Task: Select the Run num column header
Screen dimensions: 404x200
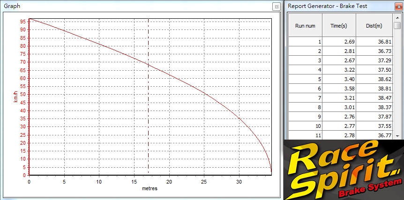Action: pyautogui.click(x=305, y=25)
